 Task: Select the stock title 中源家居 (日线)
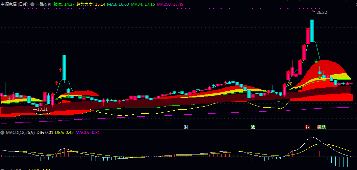(x=15, y=4)
